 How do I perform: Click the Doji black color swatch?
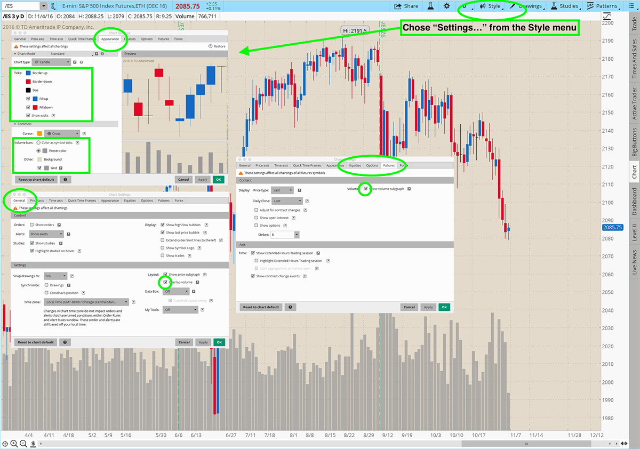coord(28,90)
